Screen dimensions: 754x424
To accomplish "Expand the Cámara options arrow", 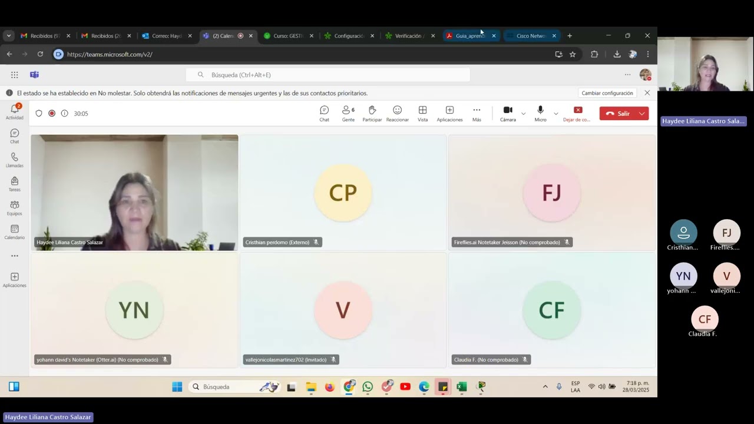I will pyautogui.click(x=523, y=114).
